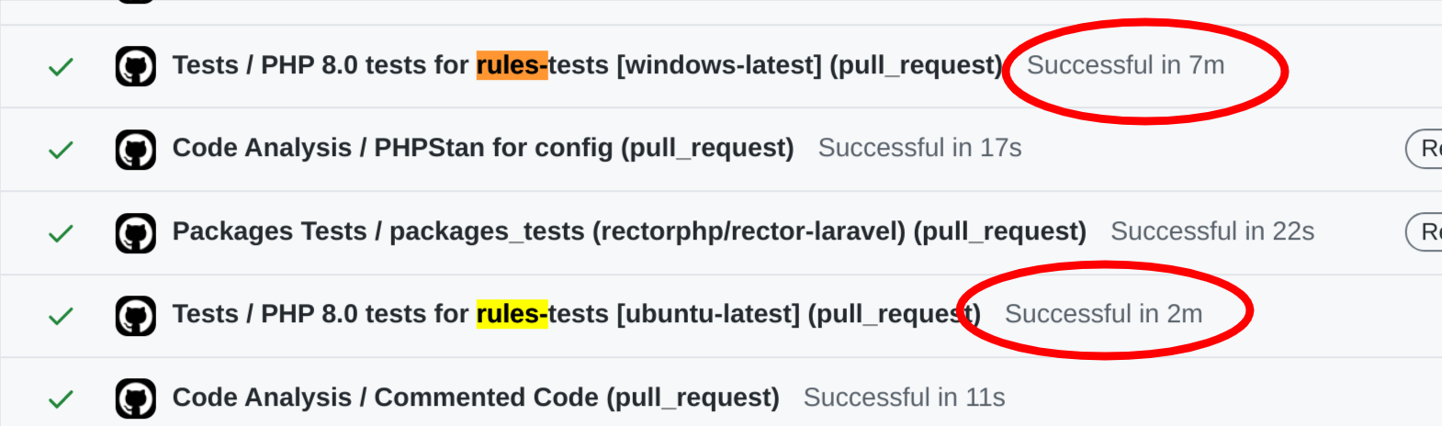1442x426 pixels.
Task: Open Code Analysis / Commented Code check
Action: click(x=476, y=398)
